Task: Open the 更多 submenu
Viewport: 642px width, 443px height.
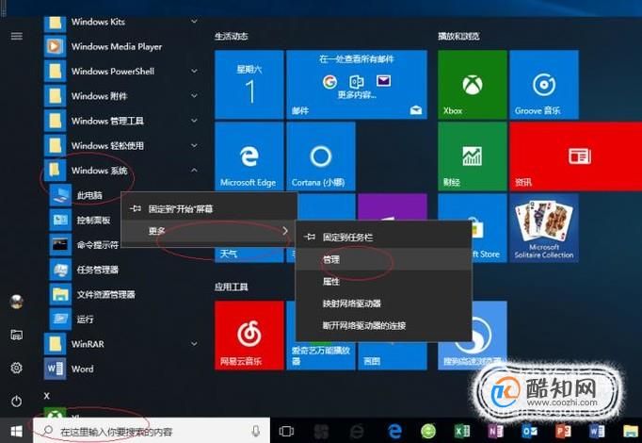Action: (x=209, y=231)
